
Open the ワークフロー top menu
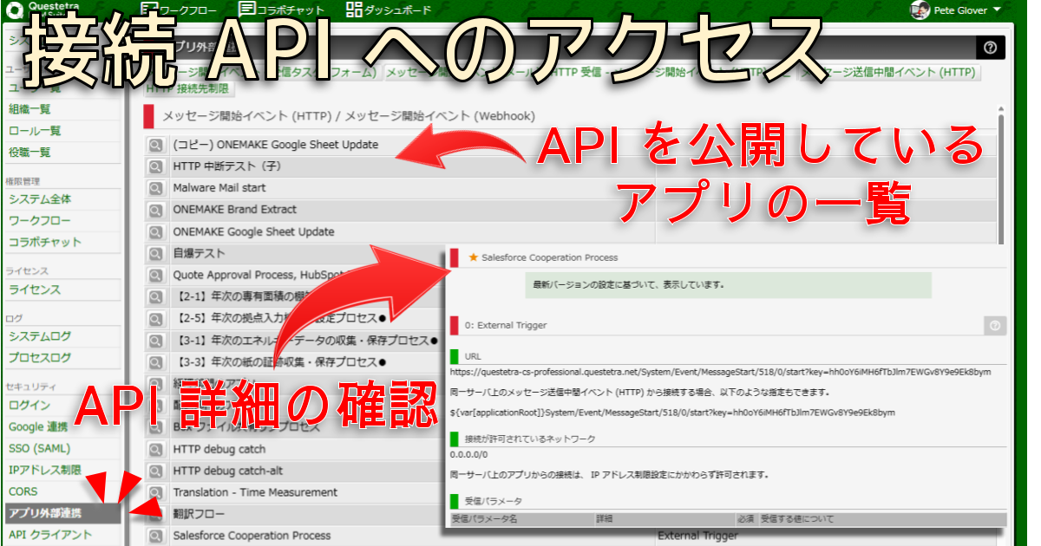[178, 10]
